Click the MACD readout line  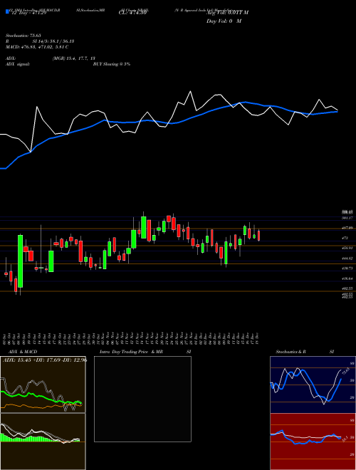[x=37, y=47]
